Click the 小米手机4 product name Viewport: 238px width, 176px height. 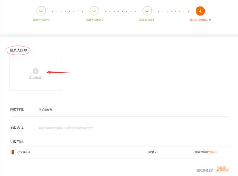(x=23, y=152)
